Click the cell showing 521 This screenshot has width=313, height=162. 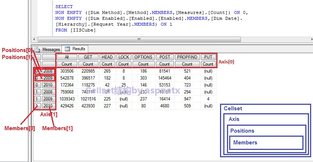187,71
